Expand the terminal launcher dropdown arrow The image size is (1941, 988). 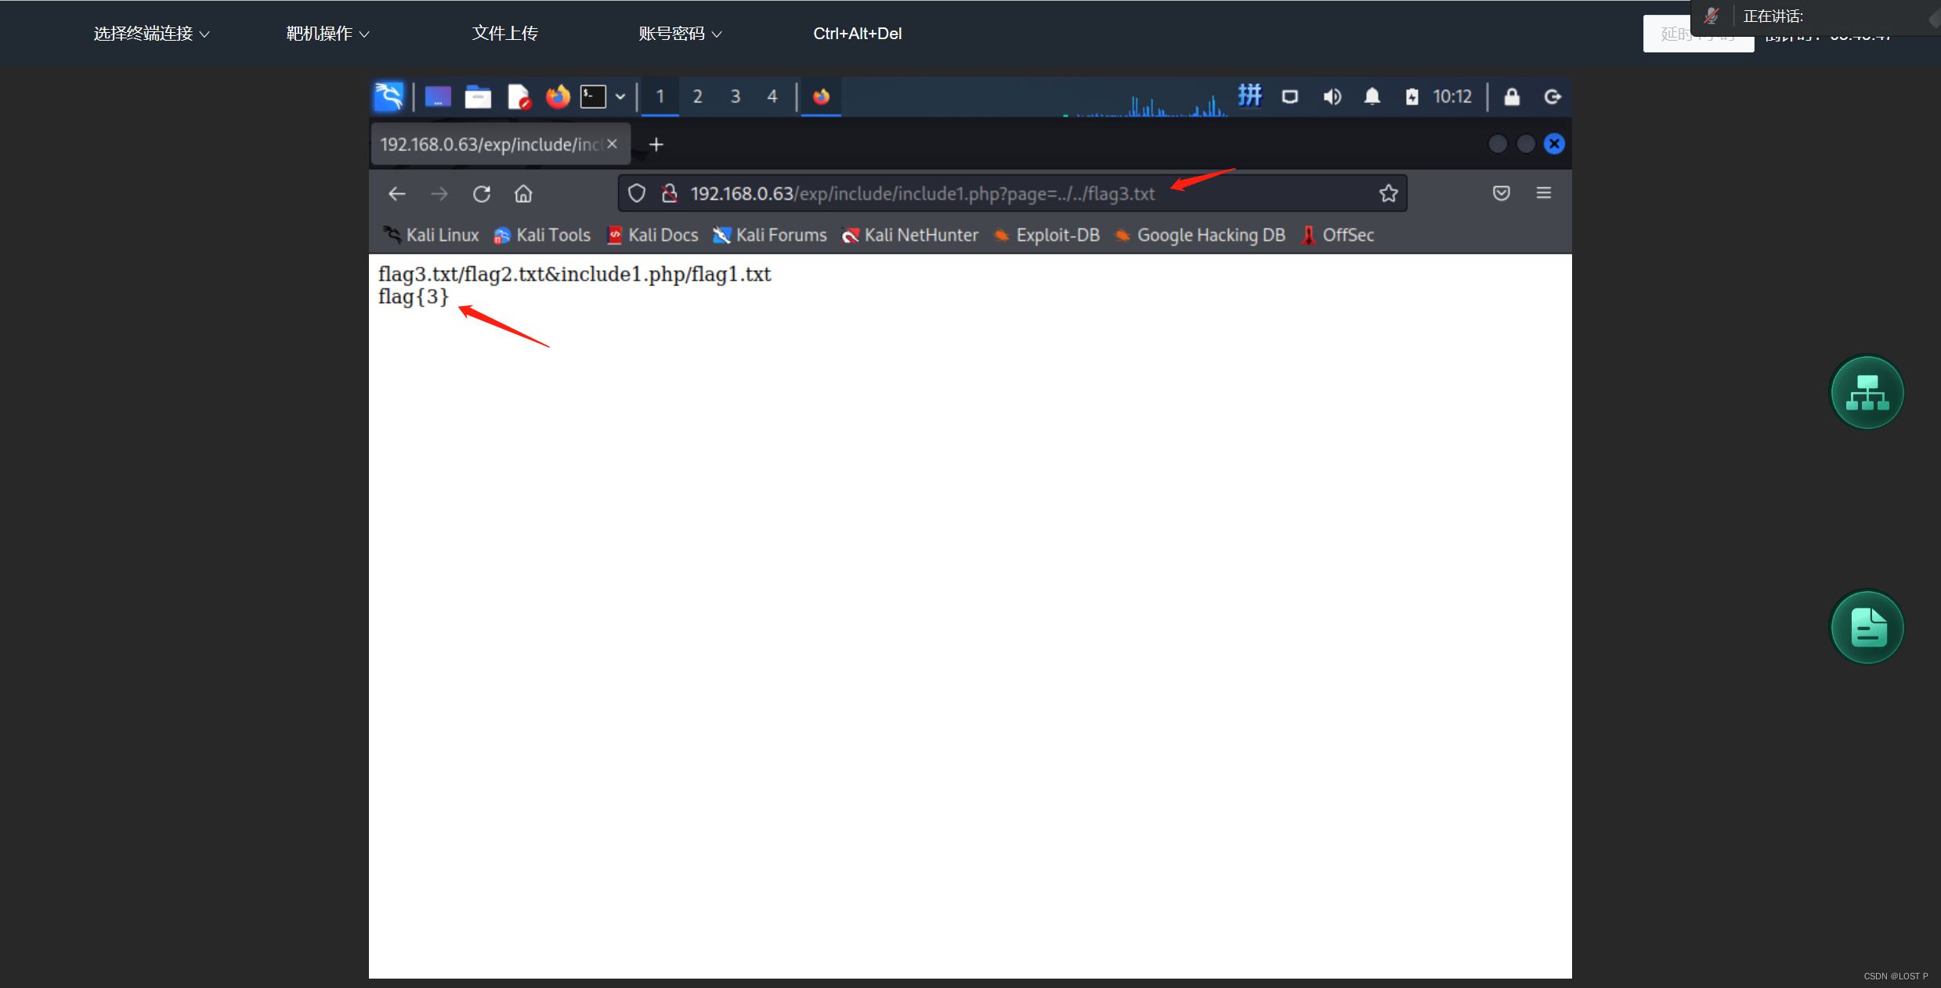point(620,97)
